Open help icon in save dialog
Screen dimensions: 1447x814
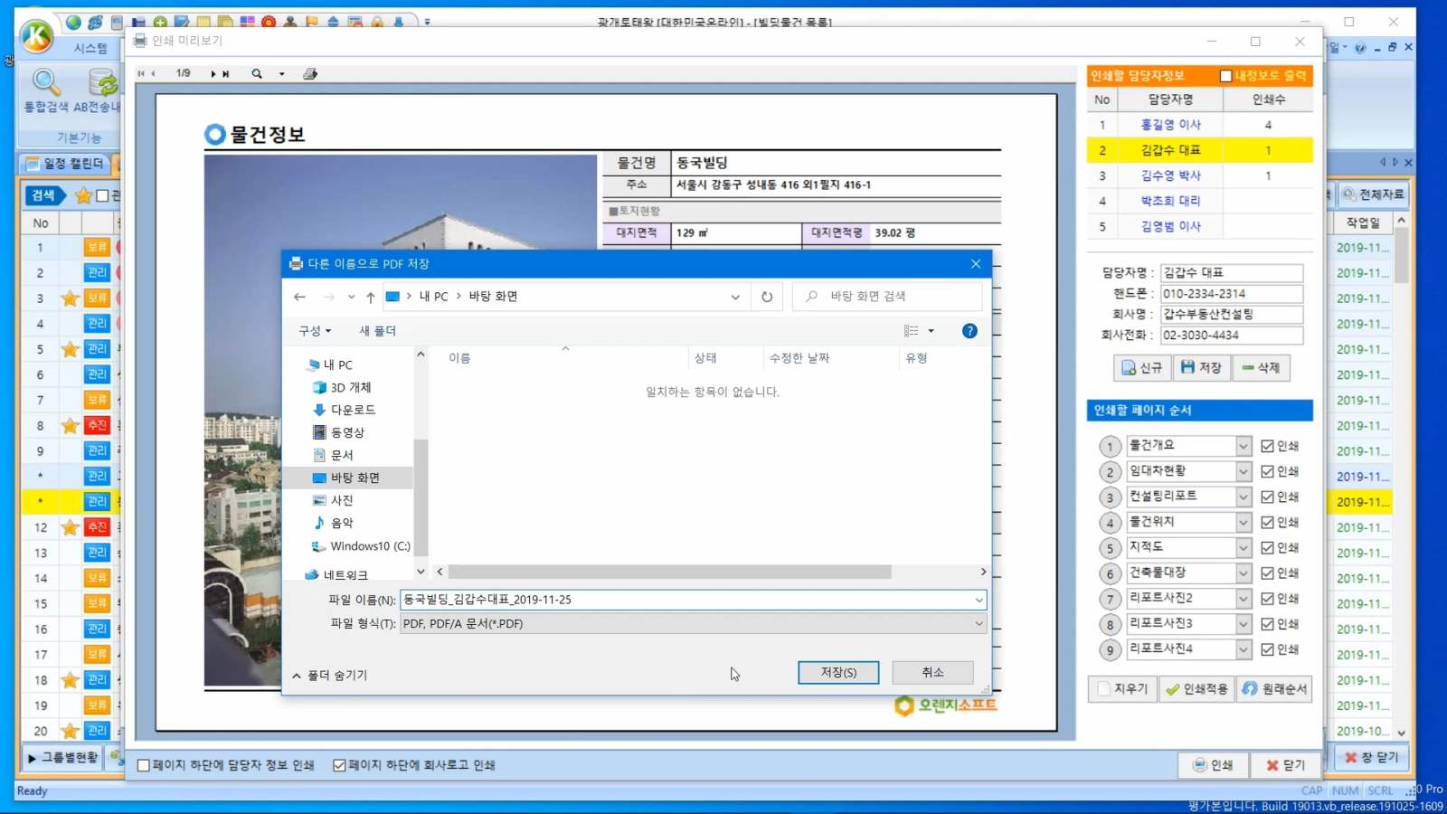[969, 331]
